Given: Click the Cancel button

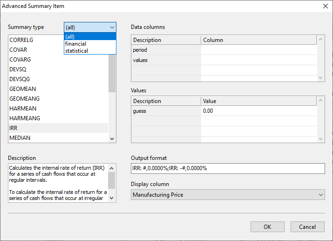Looking at the screenshot, I should (307, 227).
